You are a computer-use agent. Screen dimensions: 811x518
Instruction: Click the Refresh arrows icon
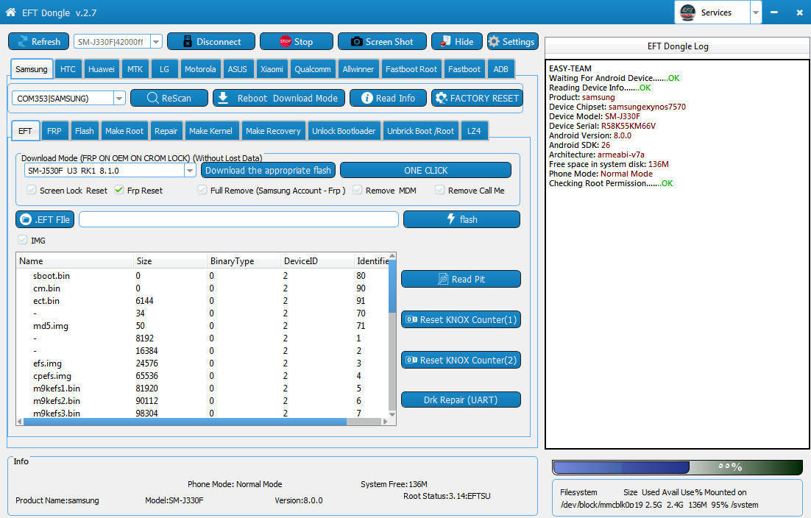pyautogui.click(x=23, y=42)
